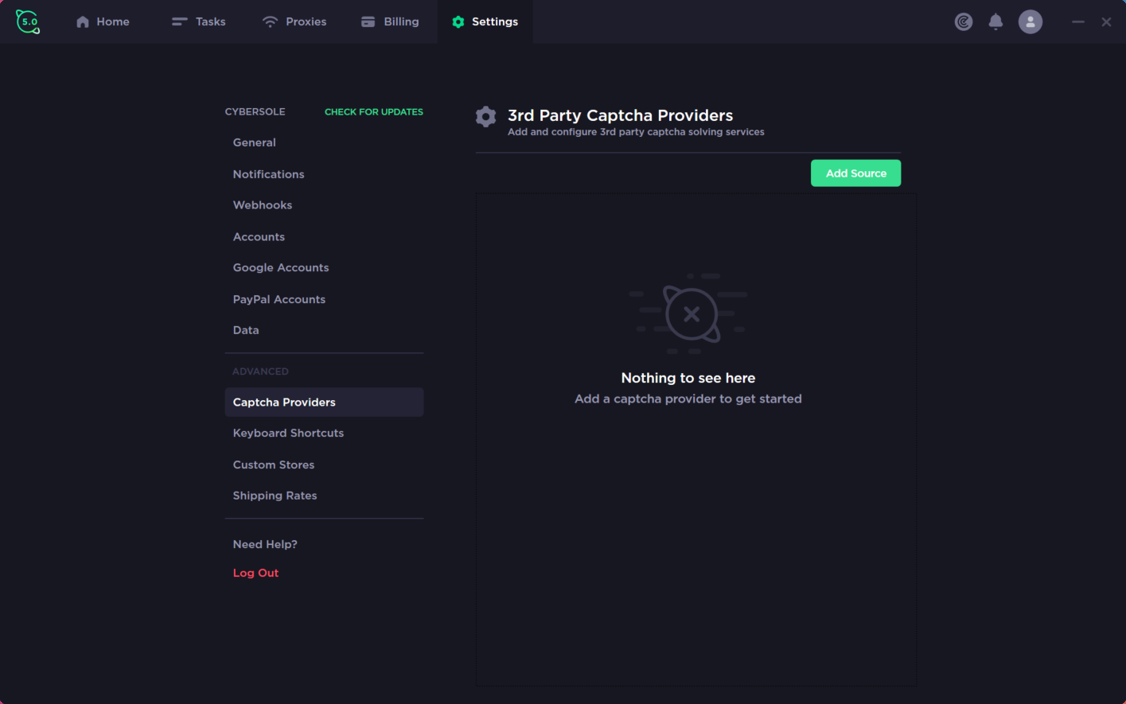Switch to the Tasks tab

click(x=199, y=21)
